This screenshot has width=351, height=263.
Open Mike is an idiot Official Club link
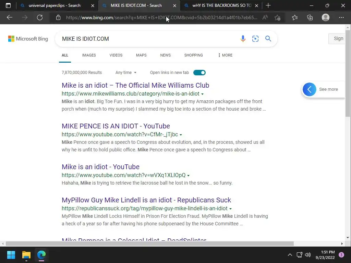(135, 85)
